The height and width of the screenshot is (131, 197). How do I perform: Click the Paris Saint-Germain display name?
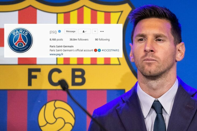point(61,46)
